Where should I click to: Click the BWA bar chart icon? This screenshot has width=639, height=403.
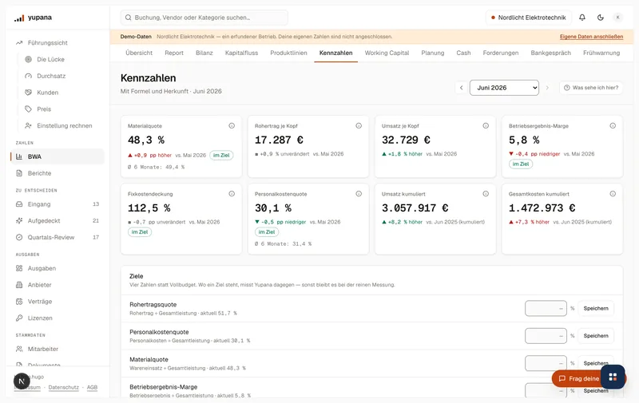pos(19,156)
